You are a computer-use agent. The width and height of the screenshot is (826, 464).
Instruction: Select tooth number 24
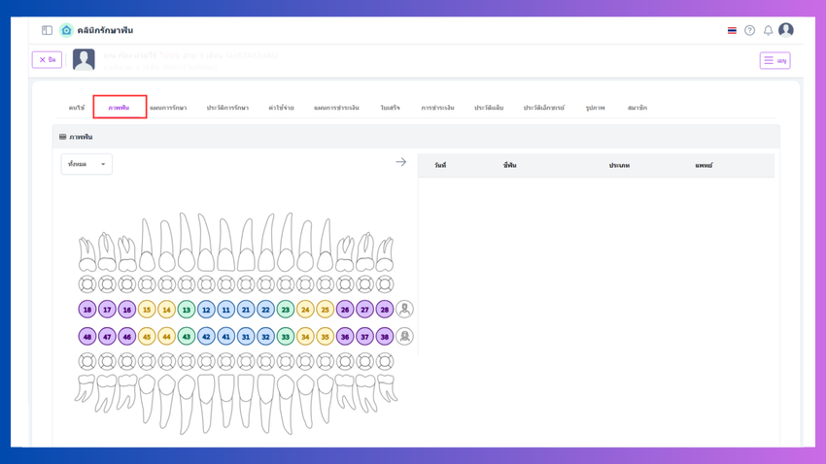pyautogui.click(x=305, y=310)
